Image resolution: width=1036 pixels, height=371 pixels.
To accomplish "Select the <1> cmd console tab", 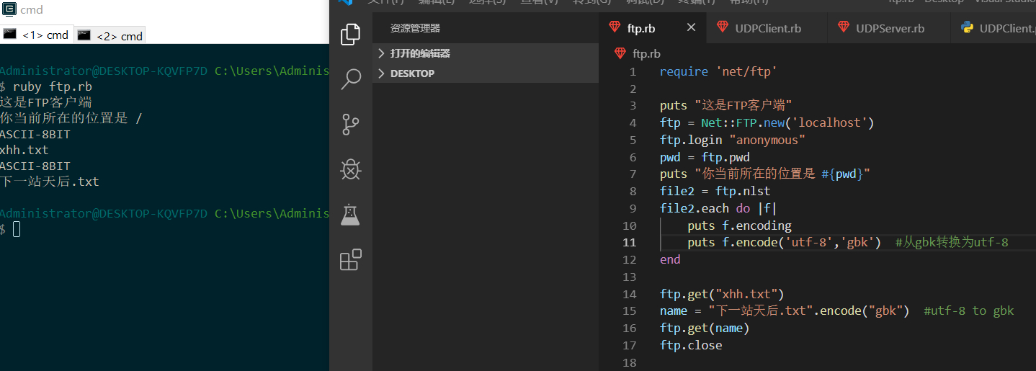I will point(37,35).
